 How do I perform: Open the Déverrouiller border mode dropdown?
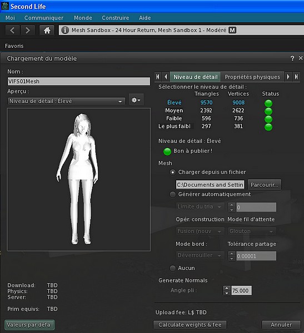pos(200,255)
